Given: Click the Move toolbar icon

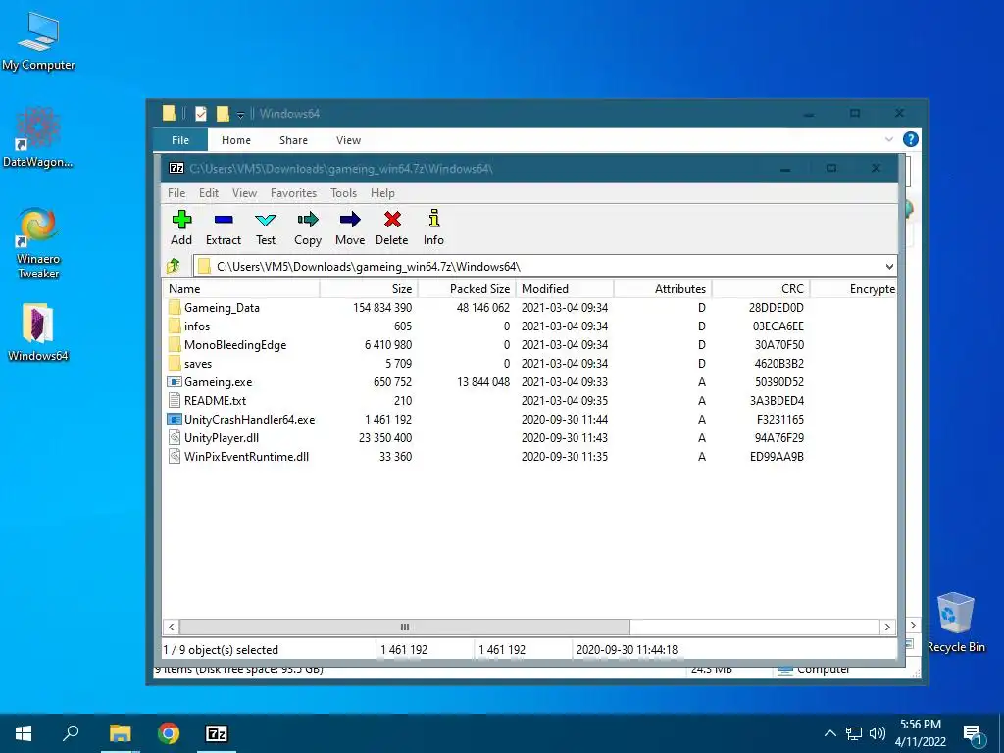Looking at the screenshot, I should pos(350,221).
